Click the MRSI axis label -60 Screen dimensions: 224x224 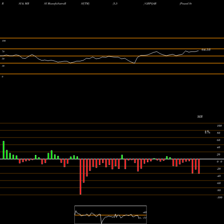click(219, 183)
